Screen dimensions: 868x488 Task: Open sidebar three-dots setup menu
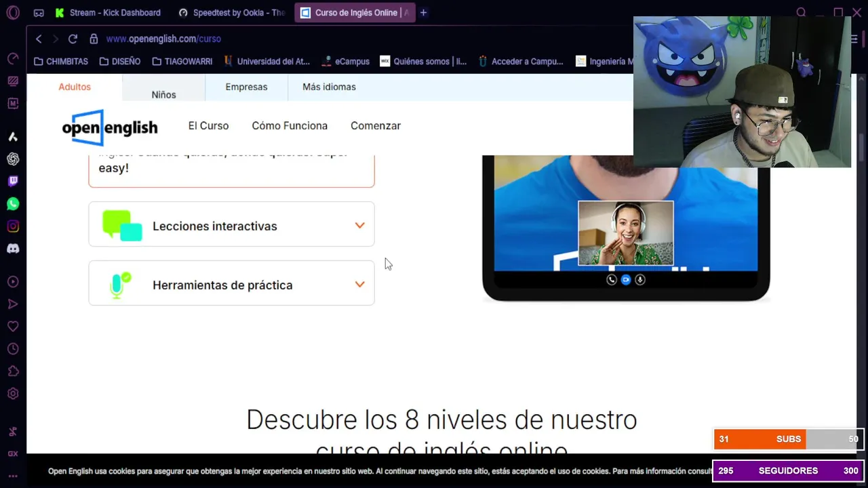coord(13,476)
